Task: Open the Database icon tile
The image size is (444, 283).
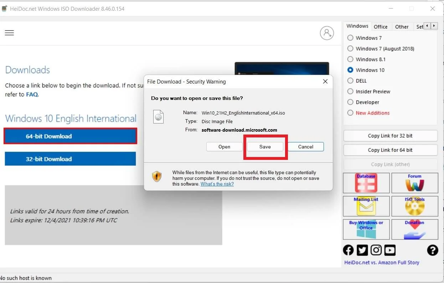Action: pos(366,183)
